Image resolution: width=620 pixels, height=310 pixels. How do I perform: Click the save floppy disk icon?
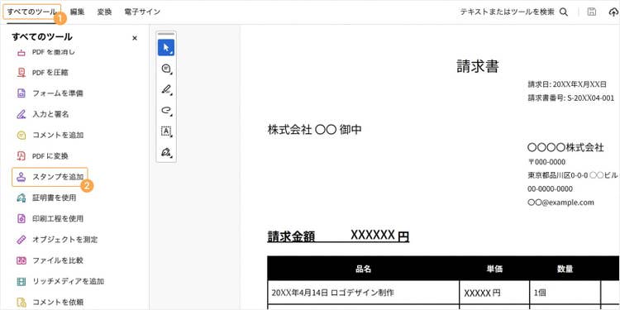[592, 12]
